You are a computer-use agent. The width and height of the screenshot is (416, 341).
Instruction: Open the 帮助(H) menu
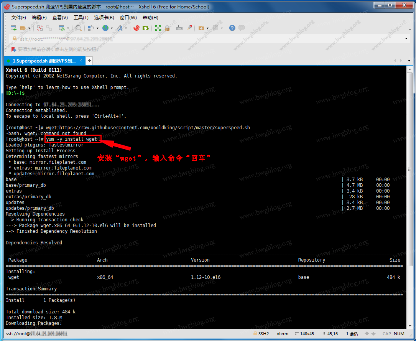150,18
